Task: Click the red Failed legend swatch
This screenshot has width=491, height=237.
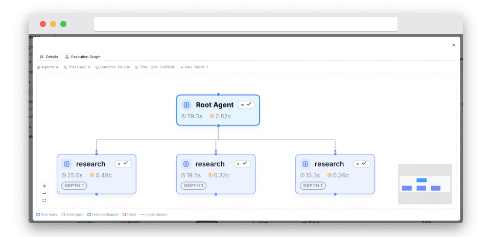Action: (124, 215)
